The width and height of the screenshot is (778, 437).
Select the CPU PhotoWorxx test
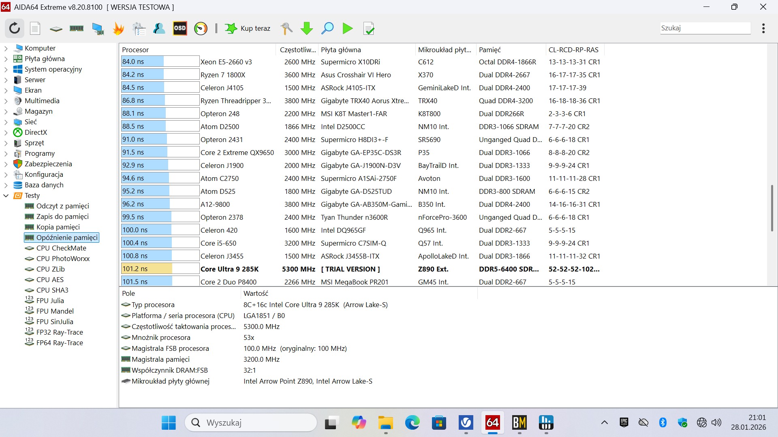coord(63,259)
